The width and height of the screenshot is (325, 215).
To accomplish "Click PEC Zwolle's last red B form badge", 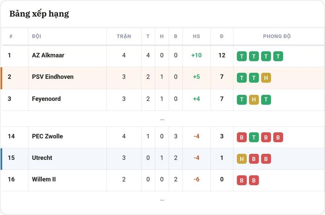I will click(x=278, y=137).
